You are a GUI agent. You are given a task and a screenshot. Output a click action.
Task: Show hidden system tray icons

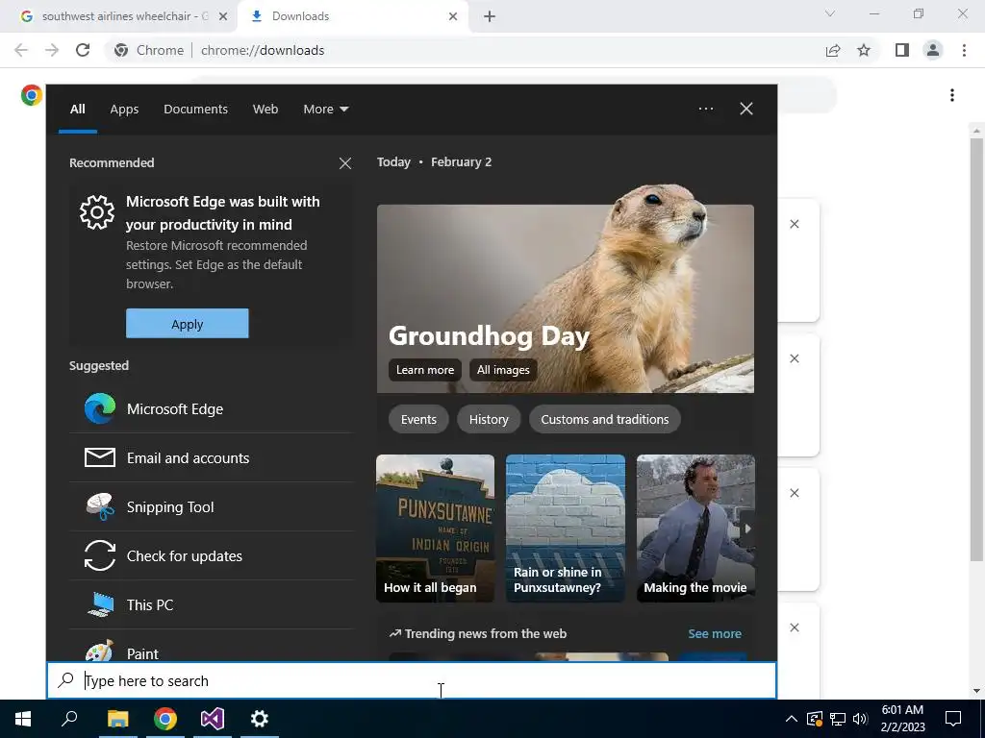point(792,719)
